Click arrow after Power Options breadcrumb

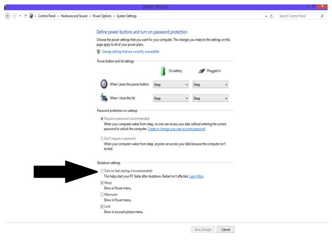114,16
